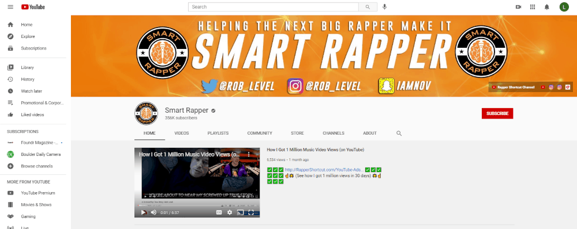Click into the Search input field

(273, 7)
